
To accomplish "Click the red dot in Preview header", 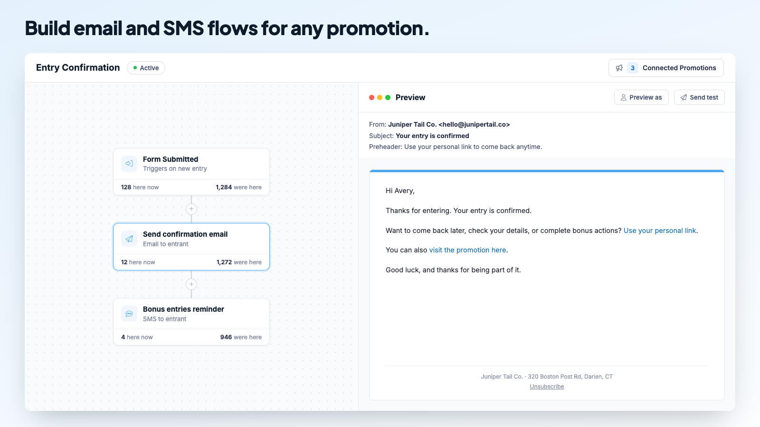I will tap(372, 97).
